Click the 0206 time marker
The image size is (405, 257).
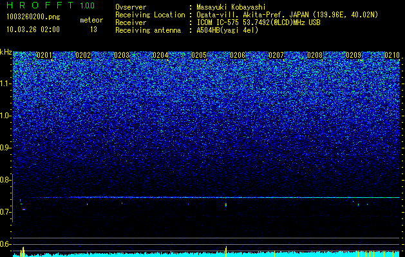238,55
